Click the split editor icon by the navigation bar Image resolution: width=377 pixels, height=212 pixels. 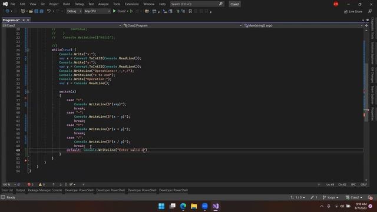tap(366, 25)
